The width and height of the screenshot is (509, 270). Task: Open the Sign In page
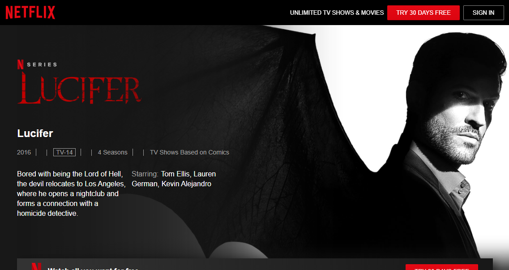[x=483, y=13]
